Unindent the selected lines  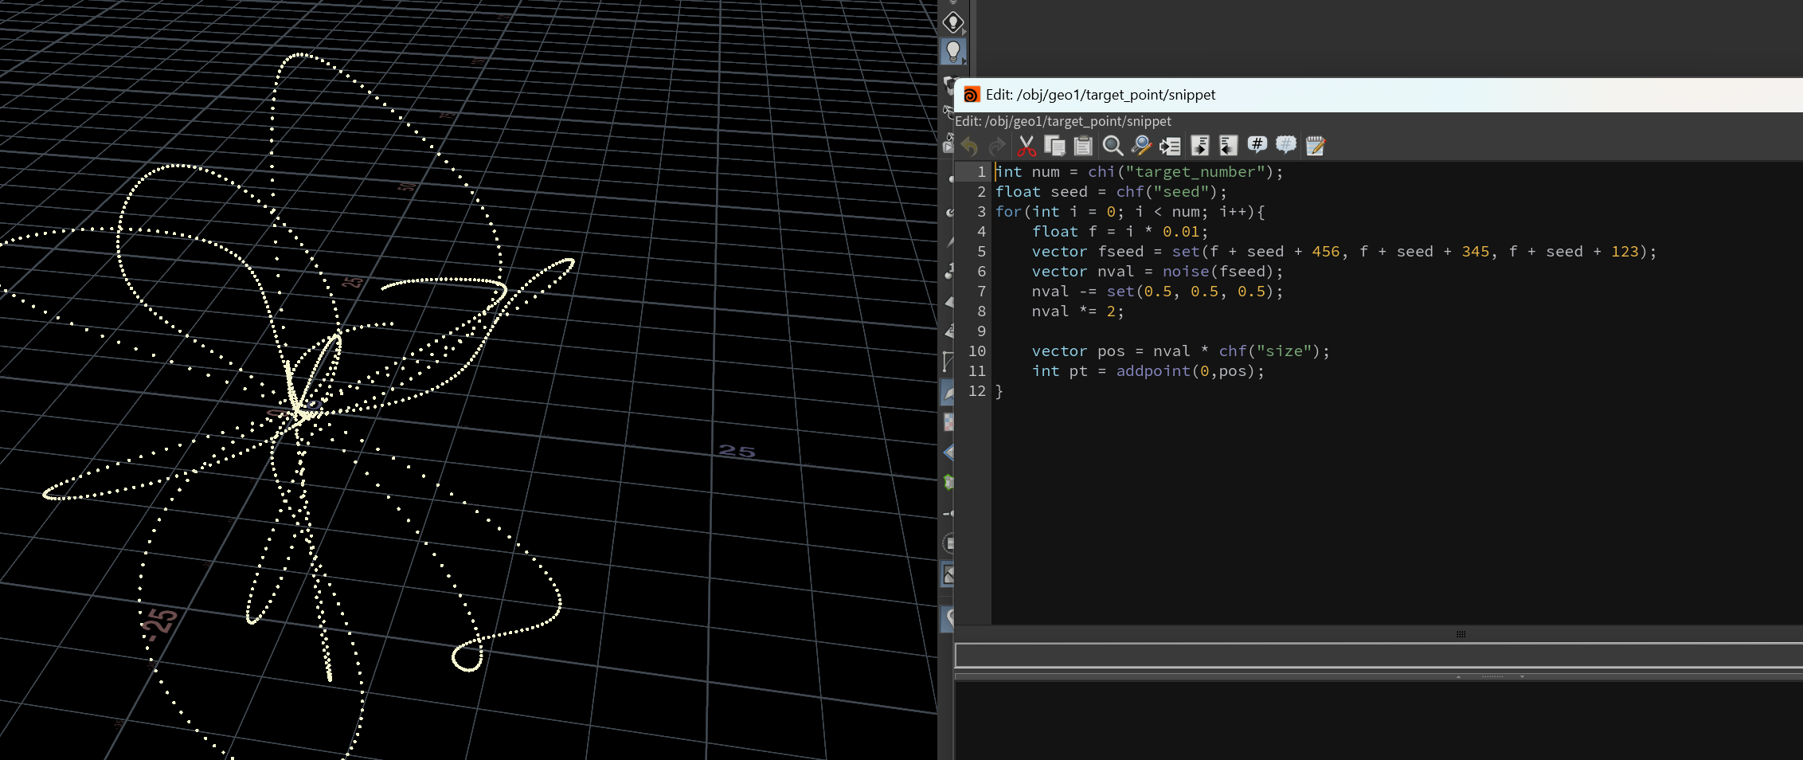click(1228, 146)
